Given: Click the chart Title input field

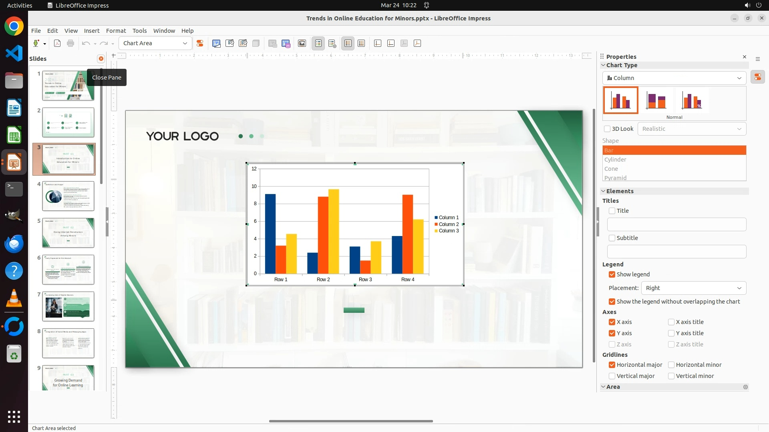Looking at the screenshot, I should 676,224.
